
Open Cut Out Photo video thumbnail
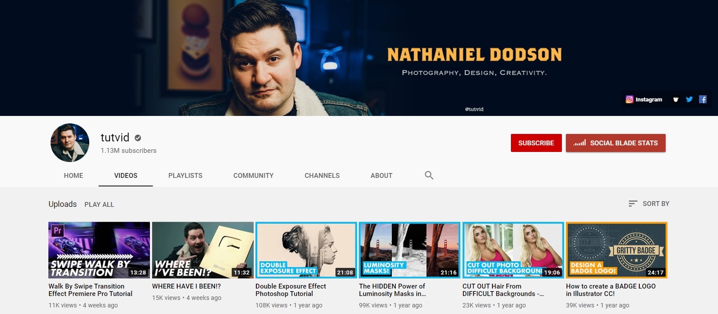point(513,250)
